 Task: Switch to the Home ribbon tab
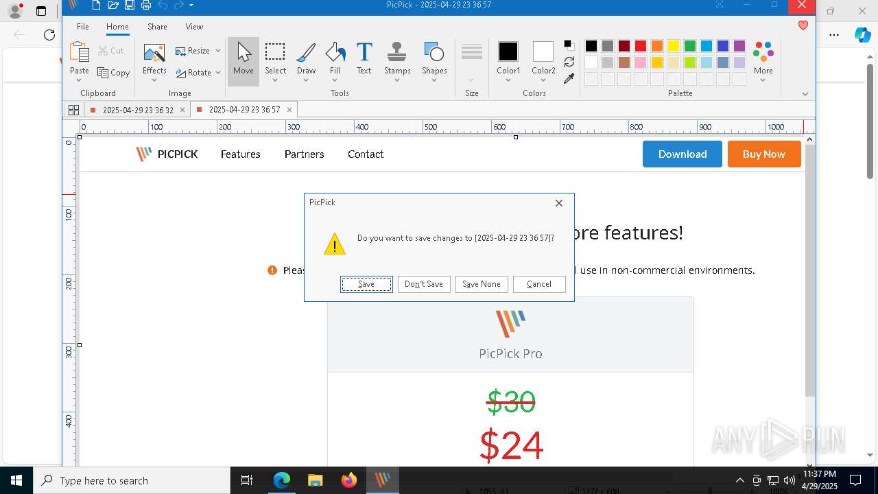117,27
